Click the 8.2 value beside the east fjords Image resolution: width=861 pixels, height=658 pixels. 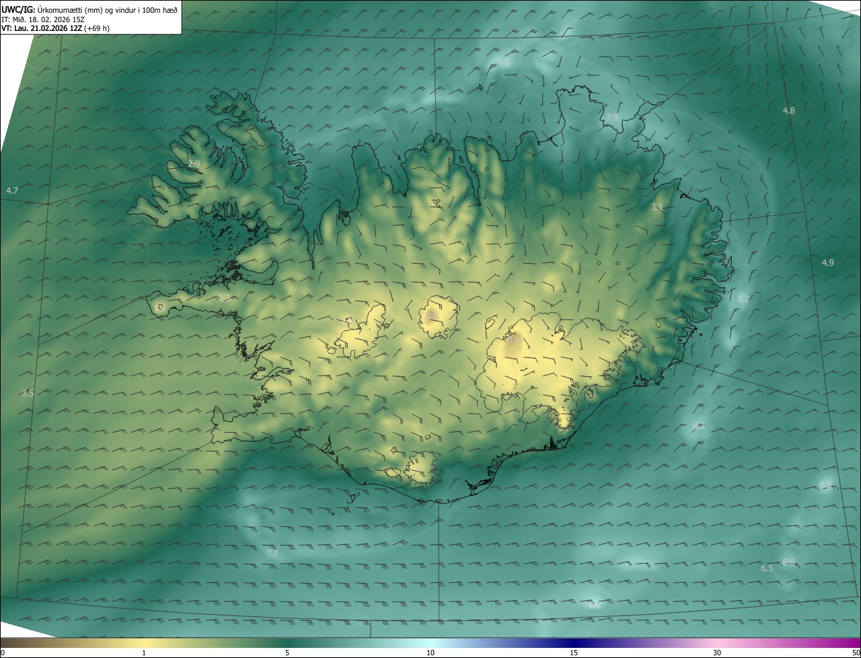(x=743, y=299)
